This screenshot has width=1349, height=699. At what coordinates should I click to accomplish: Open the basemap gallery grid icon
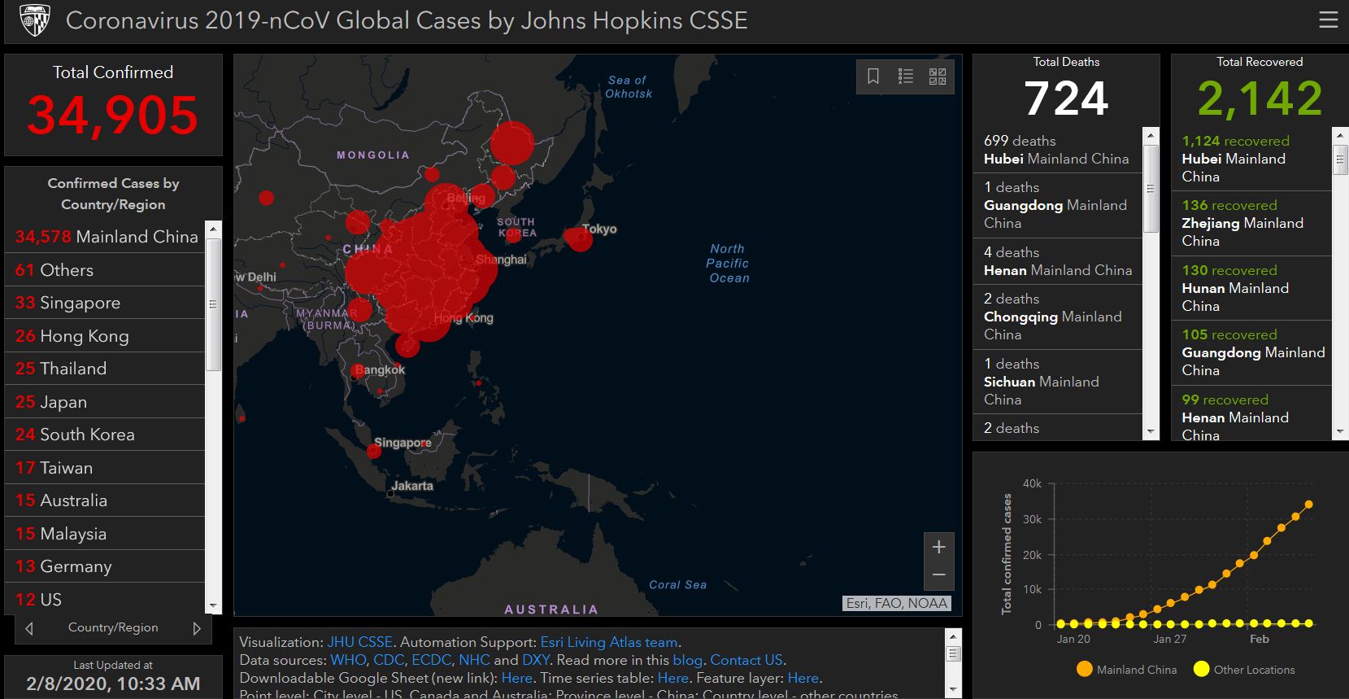(938, 76)
